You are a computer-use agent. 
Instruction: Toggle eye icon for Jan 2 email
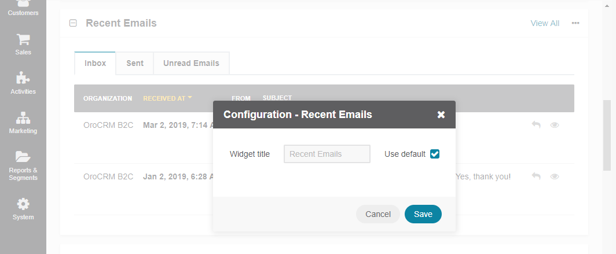click(554, 176)
